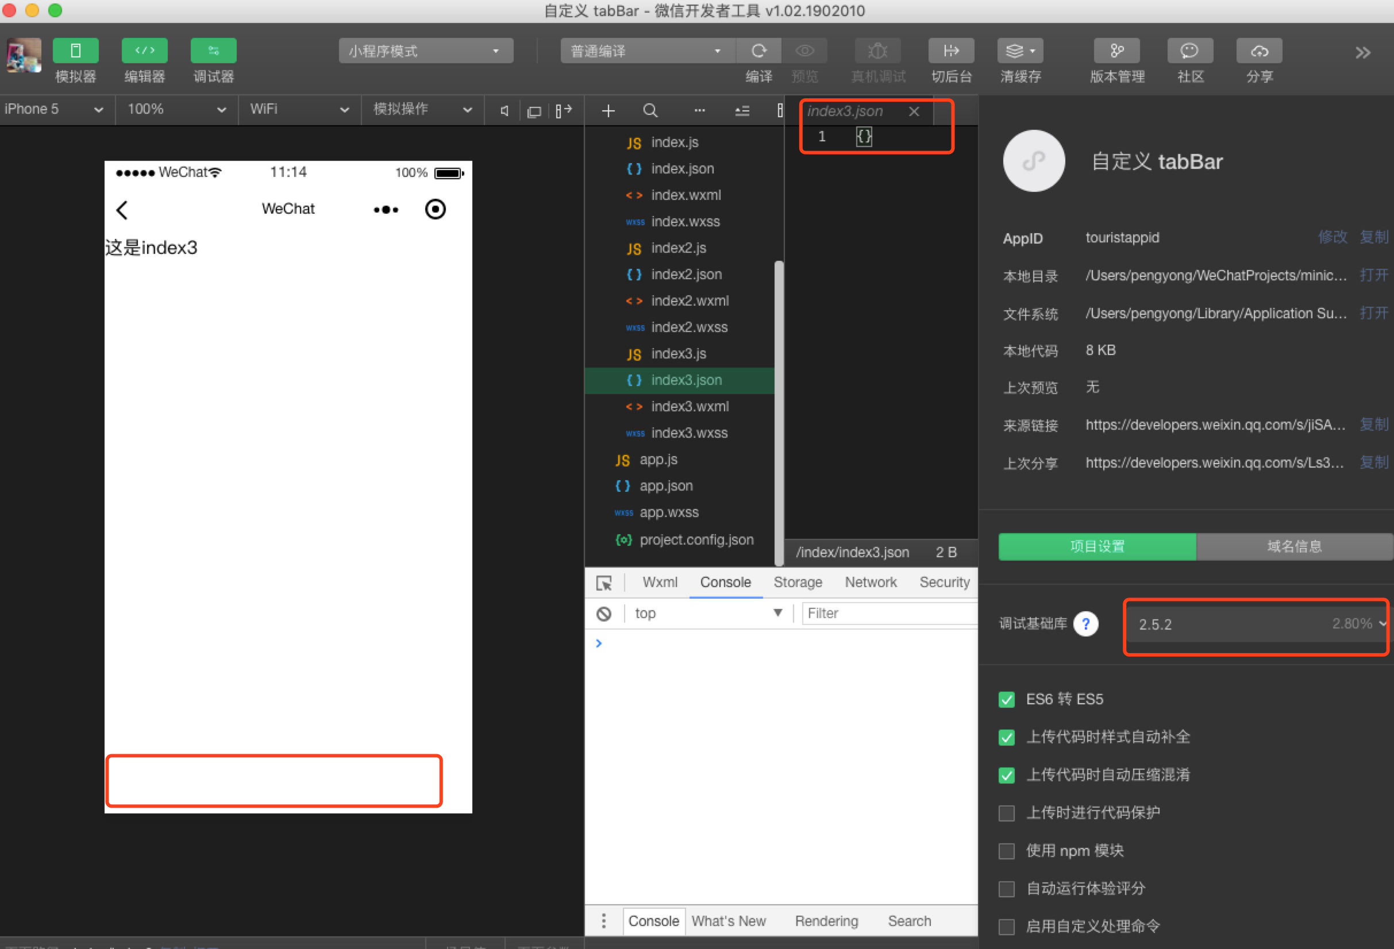The width and height of the screenshot is (1394, 949).
Task: Open the 普通编译 compile mode dropdown
Action: pyautogui.click(x=648, y=51)
